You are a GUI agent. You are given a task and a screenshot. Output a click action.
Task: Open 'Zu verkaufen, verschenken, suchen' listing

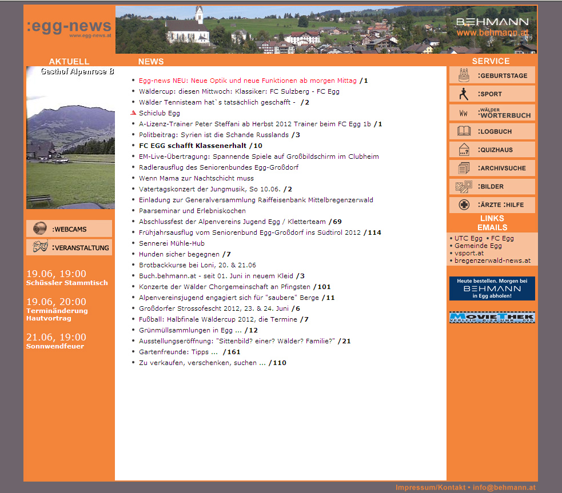pyautogui.click(x=202, y=363)
